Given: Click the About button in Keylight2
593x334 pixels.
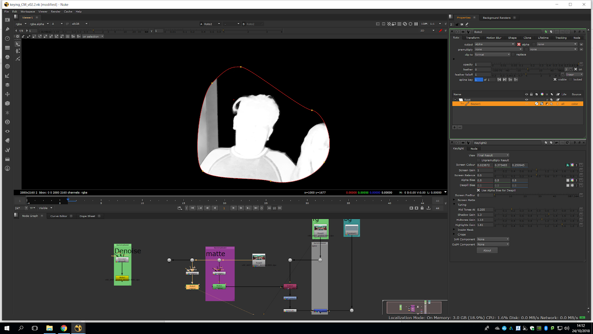Looking at the screenshot, I should point(487,250).
